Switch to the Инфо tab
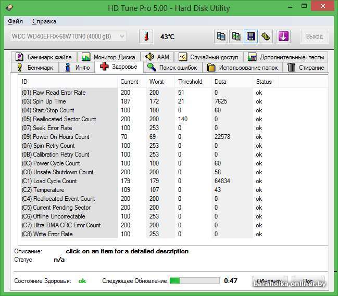The image size is (338, 296). pyautogui.click(x=77, y=68)
